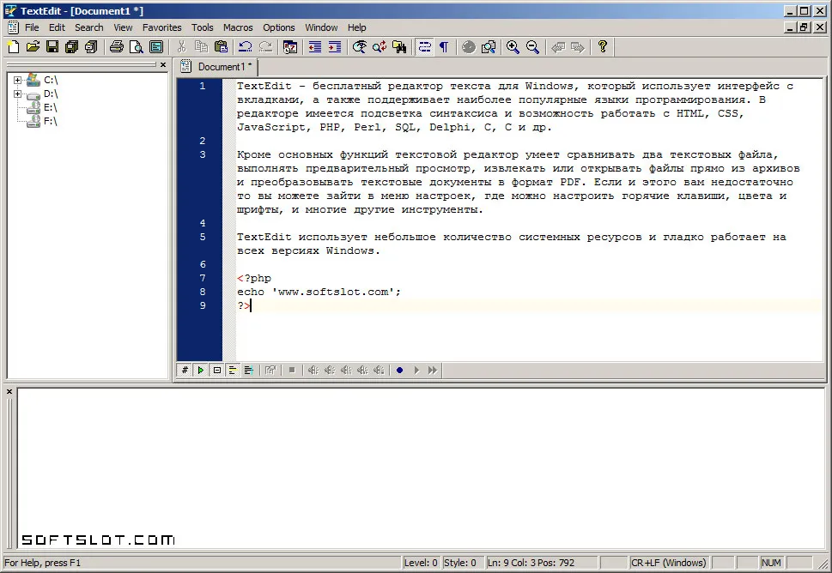Click the Help question mark icon
This screenshot has height=573, width=832.
pos(602,47)
